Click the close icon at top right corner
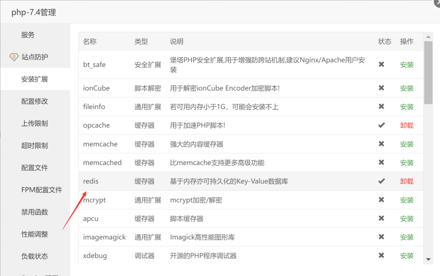Viewport: 440px width, 276px height. pos(437,3)
